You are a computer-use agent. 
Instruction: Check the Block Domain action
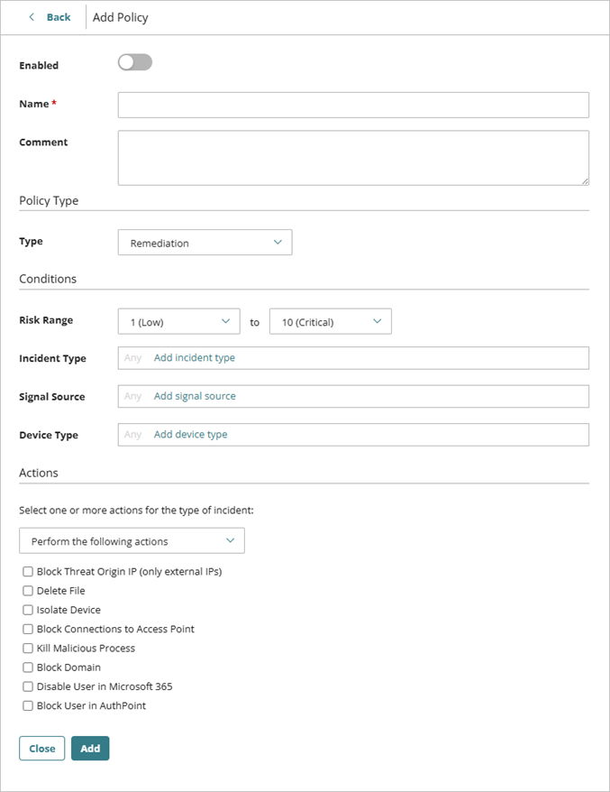point(28,668)
